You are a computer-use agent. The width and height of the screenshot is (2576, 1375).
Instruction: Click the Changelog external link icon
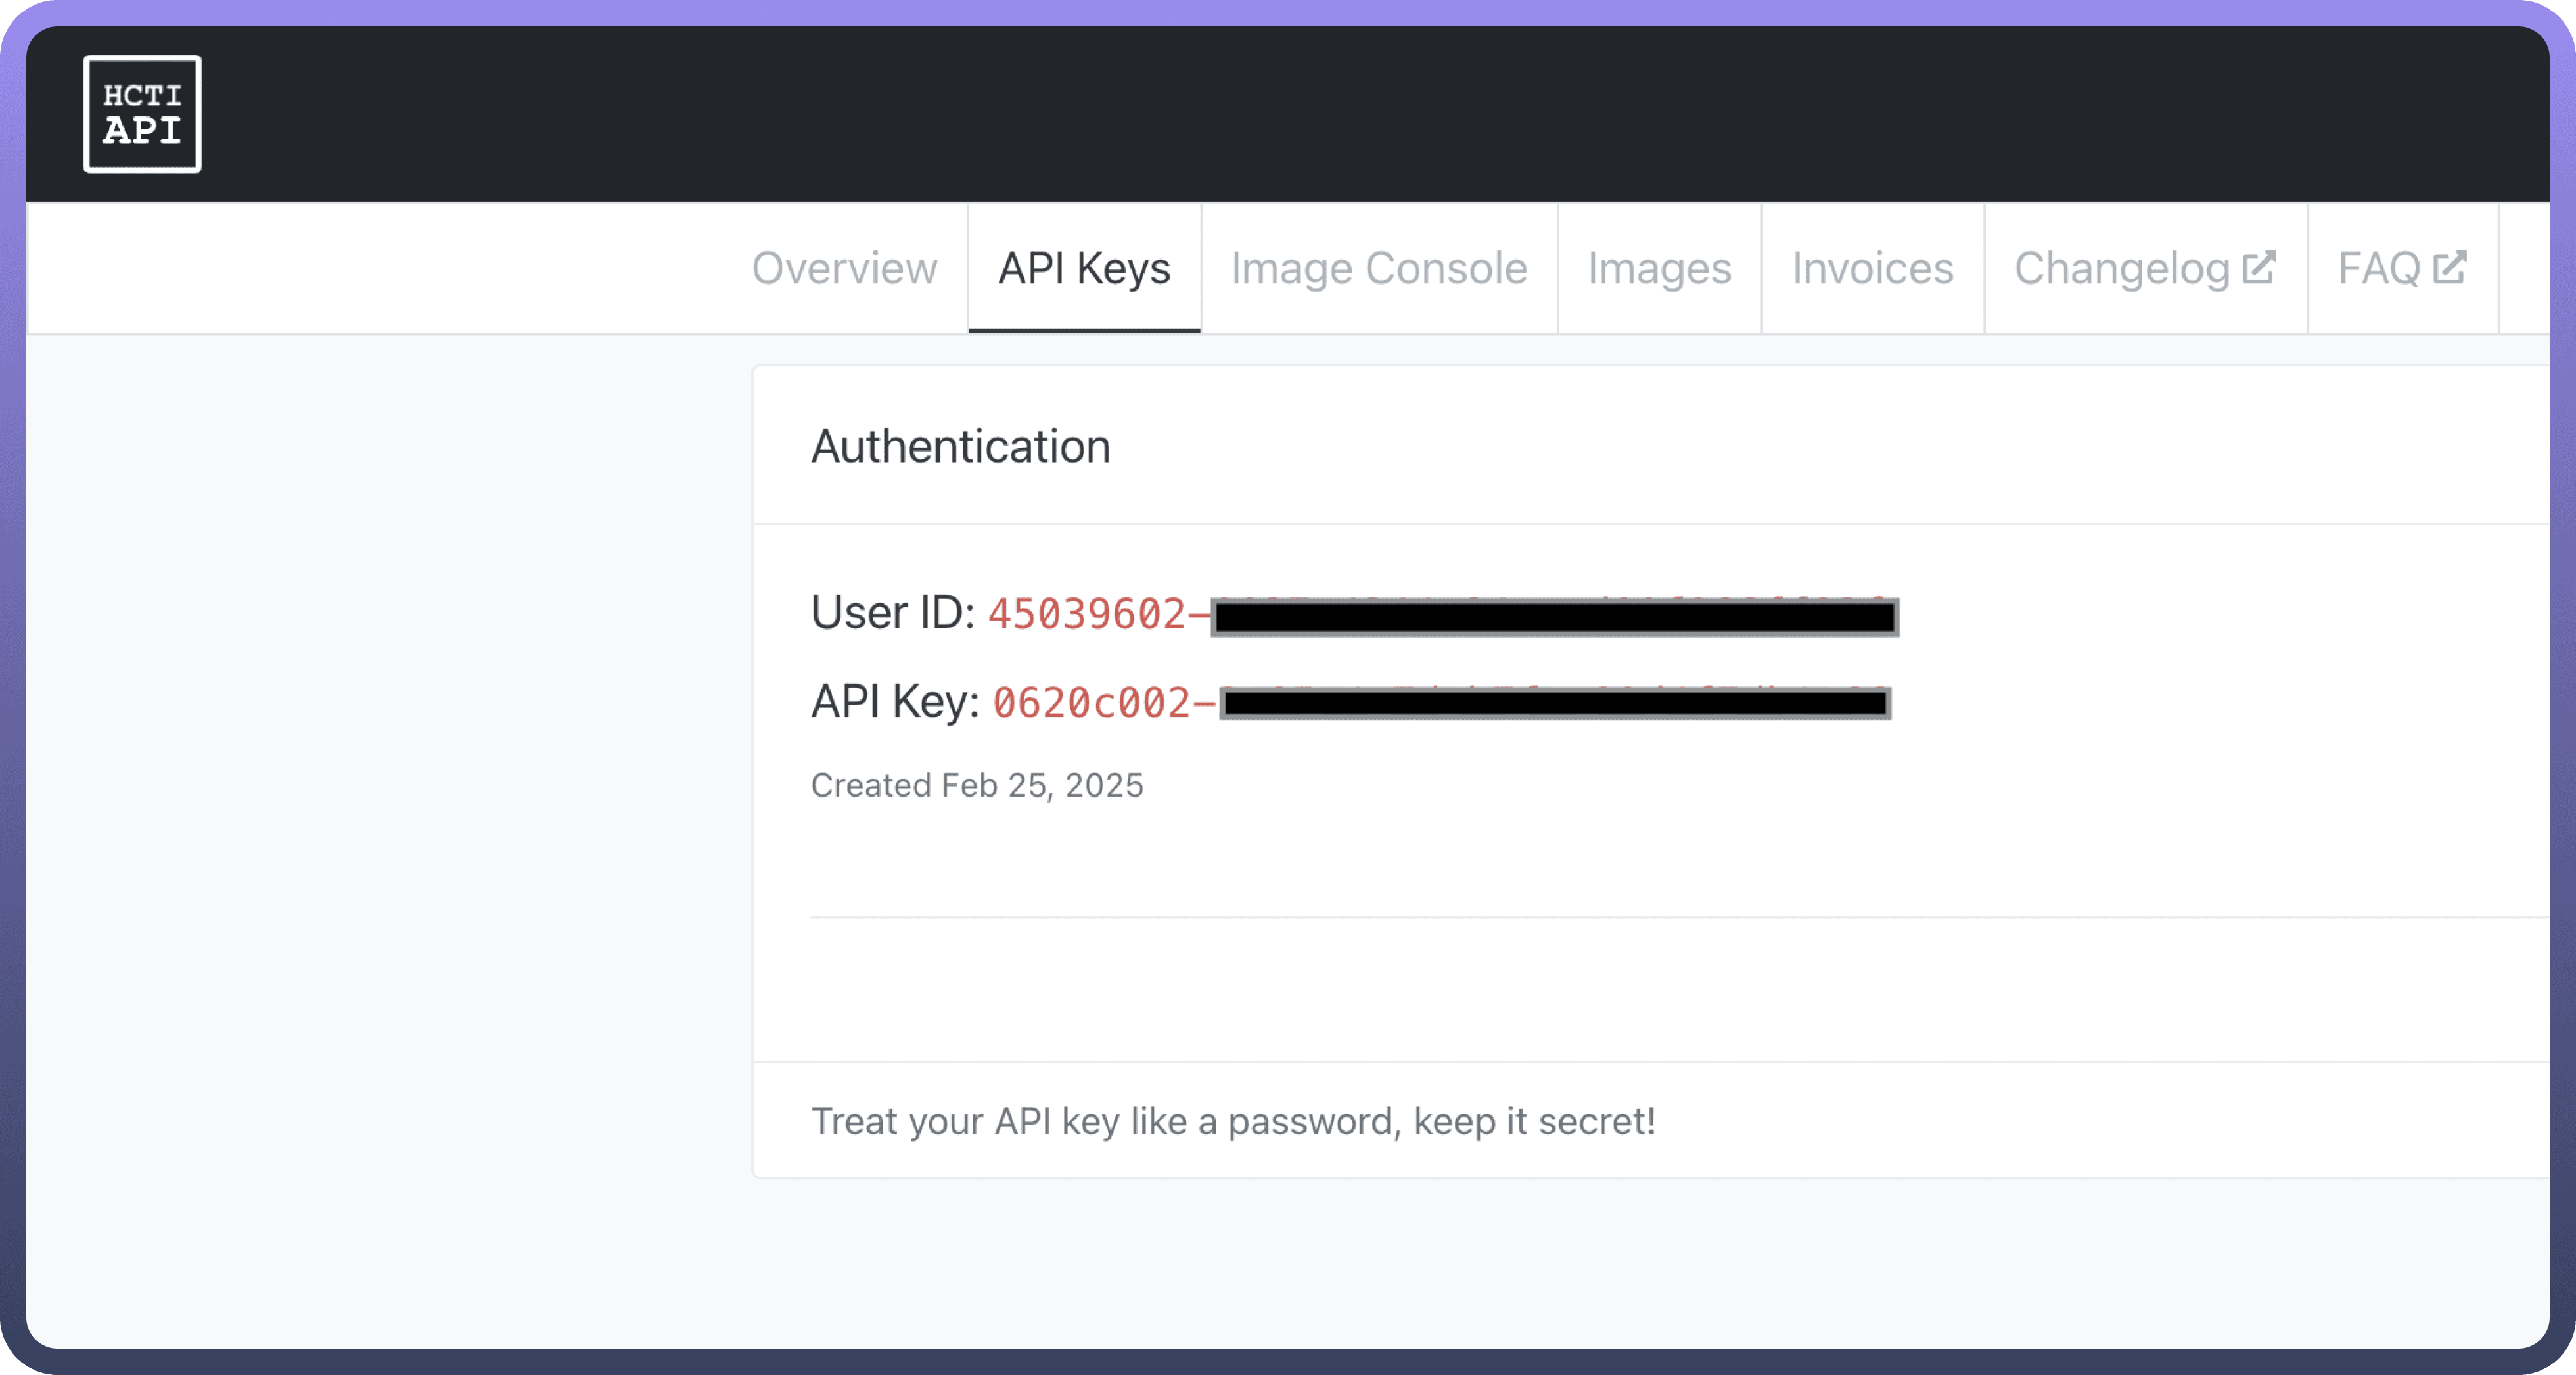(2259, 267)
